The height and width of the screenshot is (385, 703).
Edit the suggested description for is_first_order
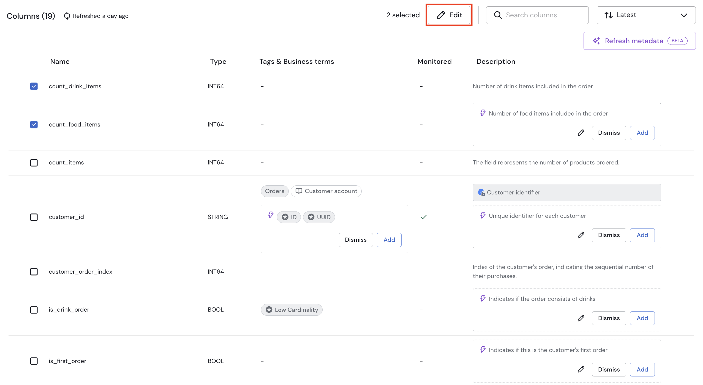(x=581, y=369)
